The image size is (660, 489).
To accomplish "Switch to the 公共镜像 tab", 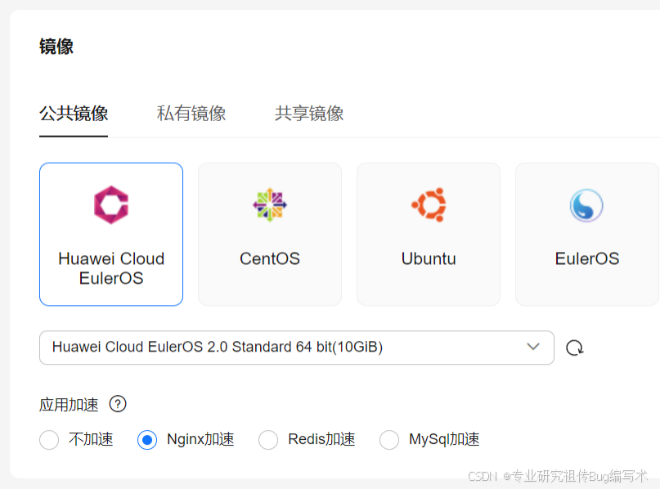I will (74, 114).
